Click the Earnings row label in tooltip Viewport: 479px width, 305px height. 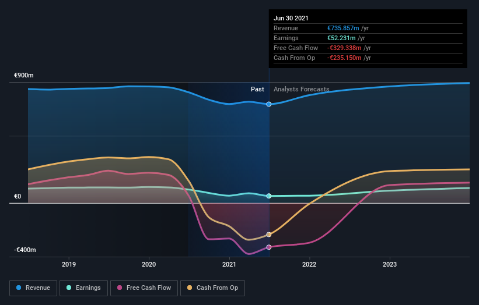[286, 38]
